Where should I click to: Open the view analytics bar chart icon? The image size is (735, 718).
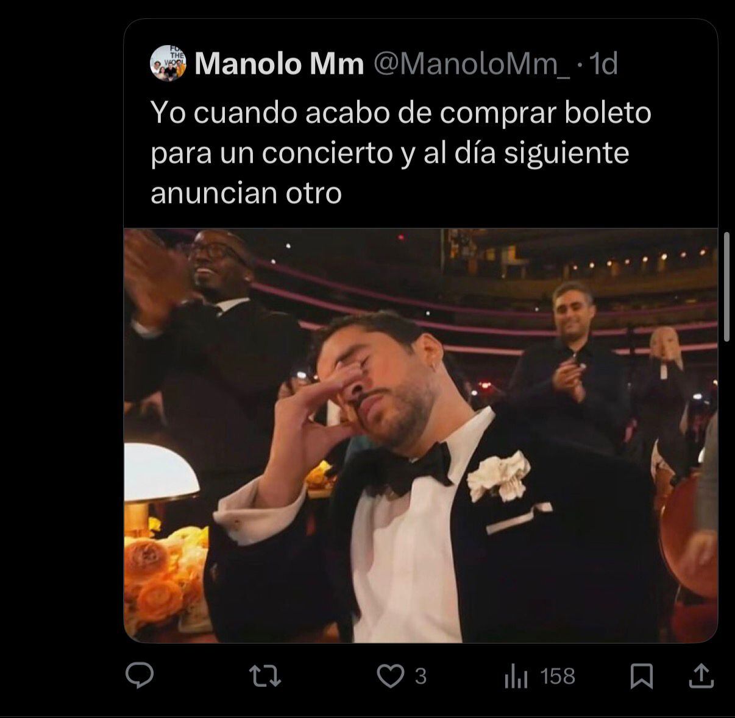tap(516, 676)
